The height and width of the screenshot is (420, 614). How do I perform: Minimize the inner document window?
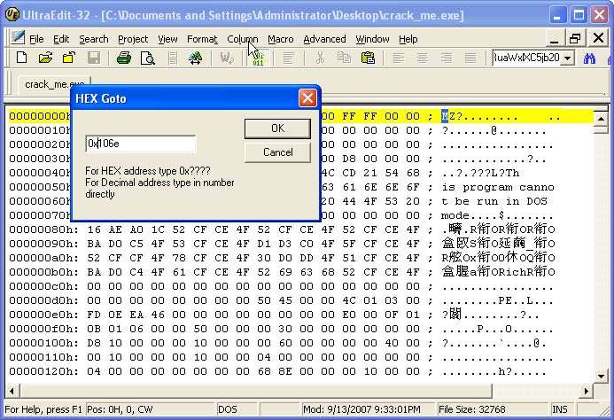pyautogui.click(x=554, y=38)
